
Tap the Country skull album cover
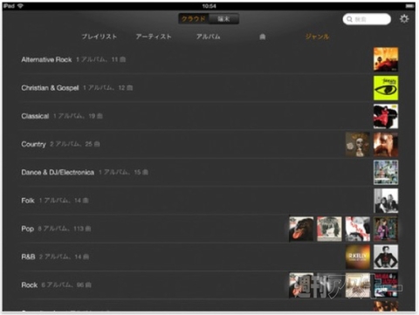pos(358,144)
